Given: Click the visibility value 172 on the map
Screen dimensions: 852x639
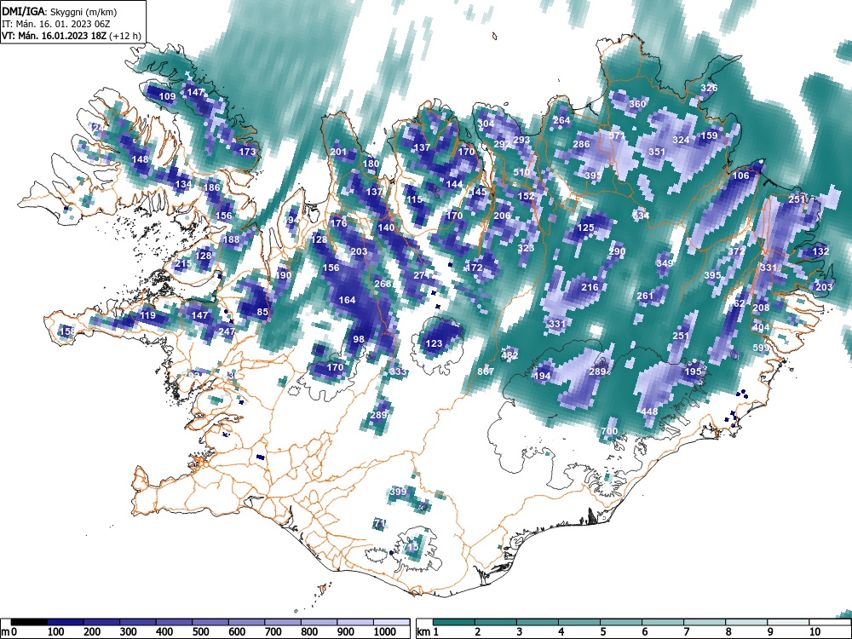Looking at the screenshot, I should click(475, 268).
